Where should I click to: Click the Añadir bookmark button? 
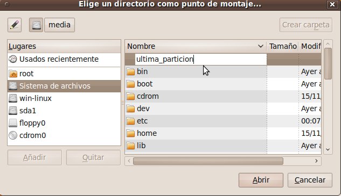(x=34, y=158)
